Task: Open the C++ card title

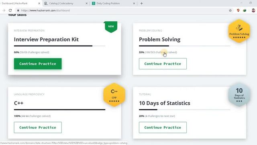Action: 19,103
